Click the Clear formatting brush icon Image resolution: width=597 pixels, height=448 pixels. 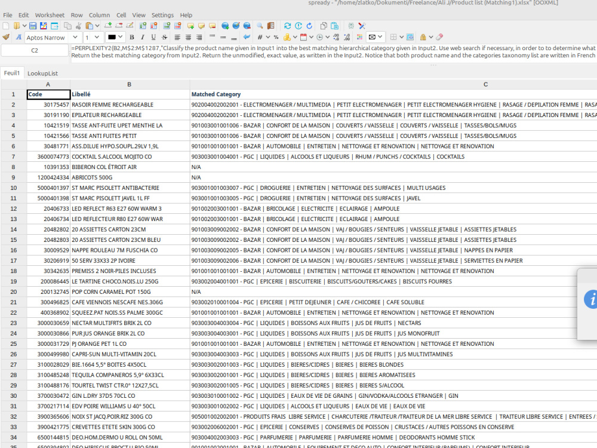click(6, 37)
